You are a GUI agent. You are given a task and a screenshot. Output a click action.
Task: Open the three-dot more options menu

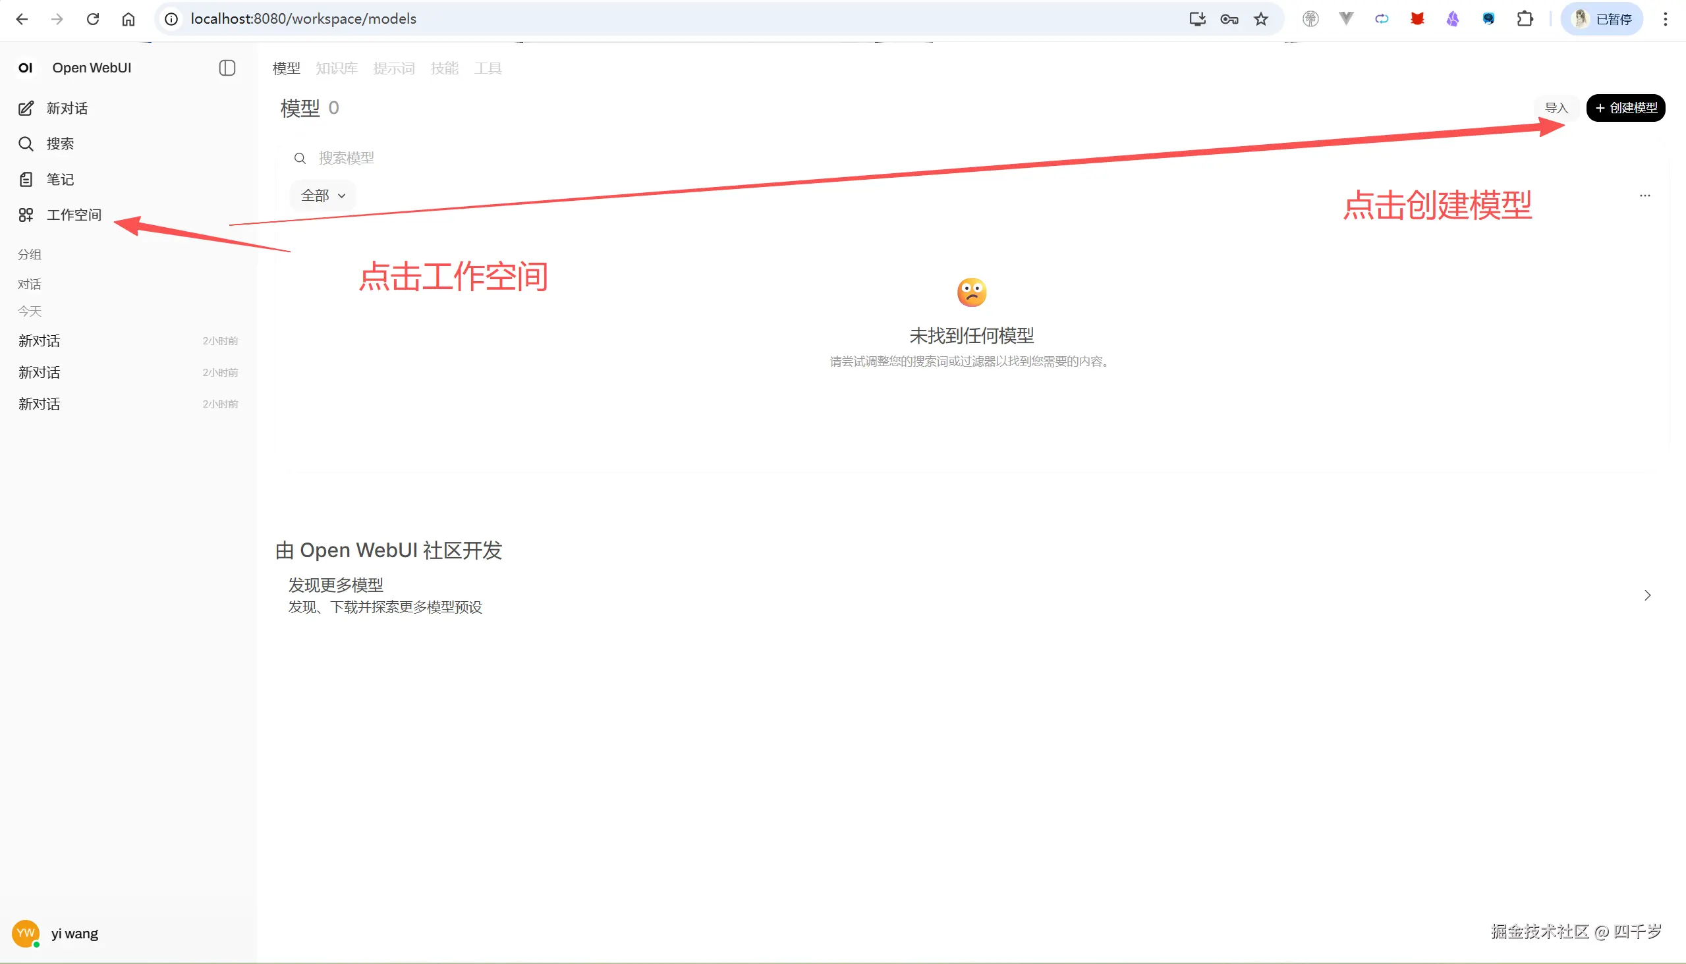[1644, 196]
